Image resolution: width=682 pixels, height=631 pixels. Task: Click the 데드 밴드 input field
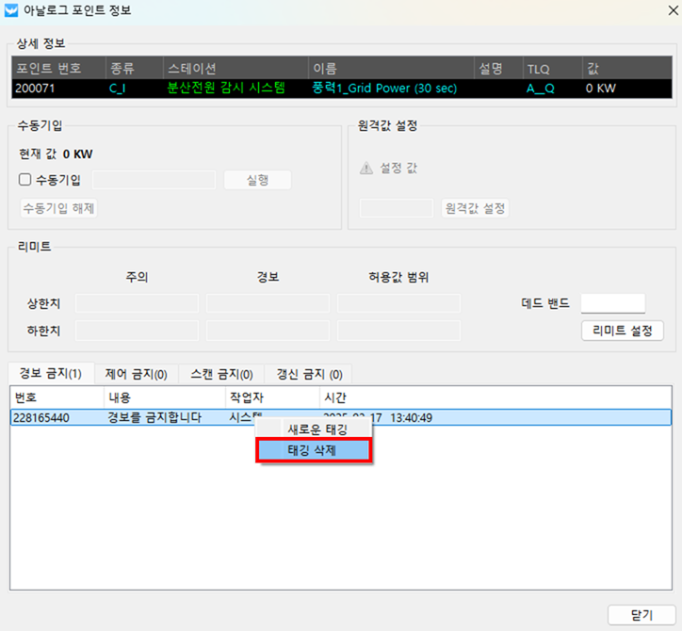coord(612,303)
